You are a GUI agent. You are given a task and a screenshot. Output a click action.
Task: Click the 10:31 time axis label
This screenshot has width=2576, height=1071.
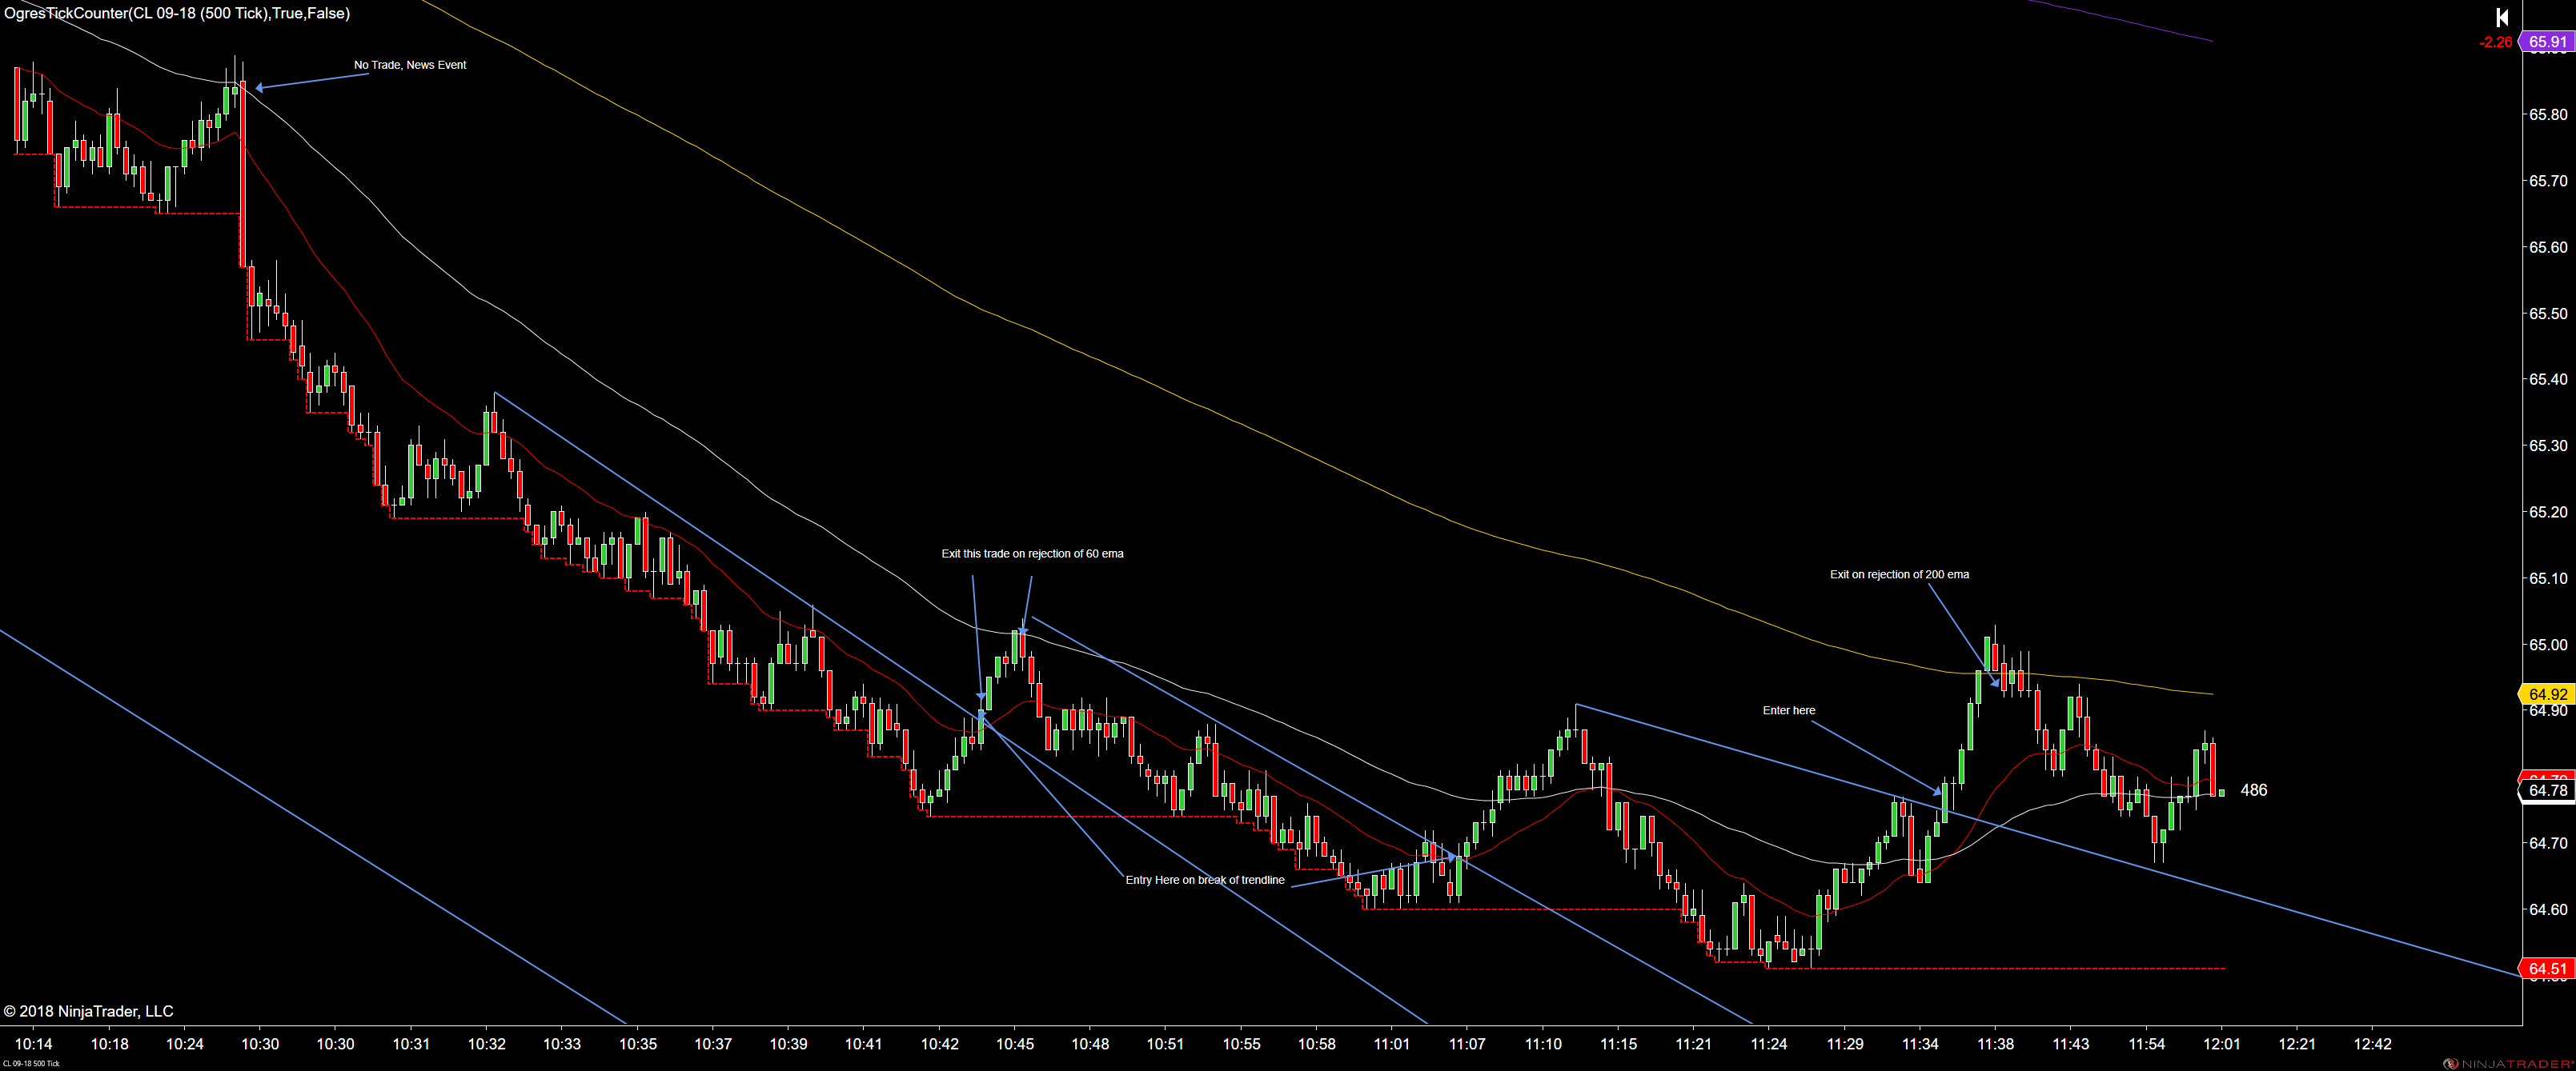tap(411, 1044)
